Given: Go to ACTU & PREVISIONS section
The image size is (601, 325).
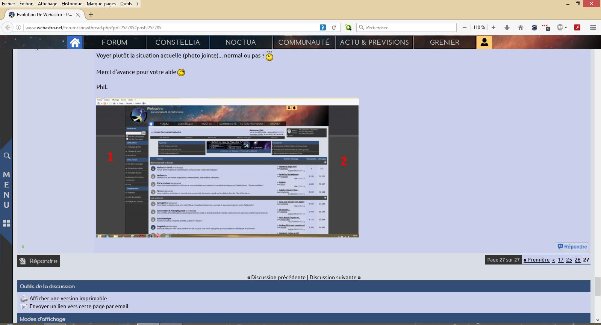Looking at the screenshot, I should pyautogui.click(x=374, y=42).
